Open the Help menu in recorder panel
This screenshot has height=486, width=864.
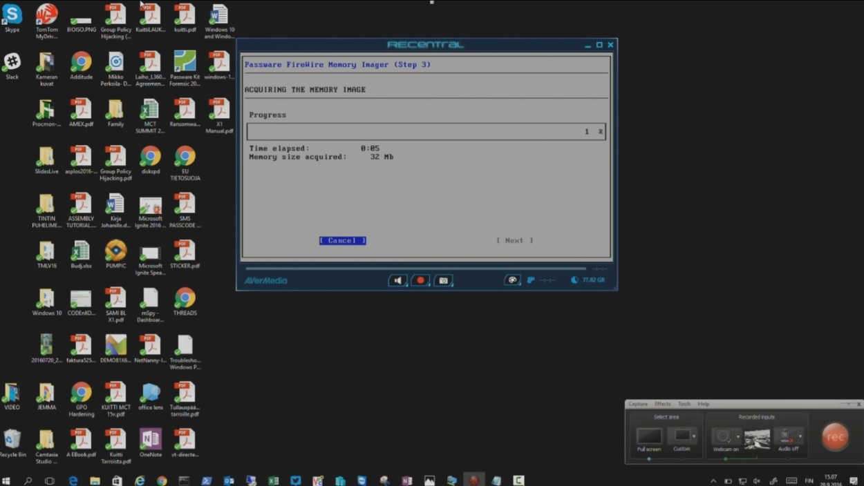point(704,404)
